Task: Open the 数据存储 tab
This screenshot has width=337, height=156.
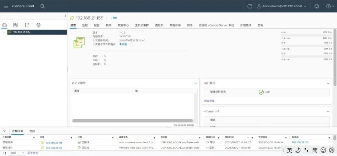Action: 175,25
